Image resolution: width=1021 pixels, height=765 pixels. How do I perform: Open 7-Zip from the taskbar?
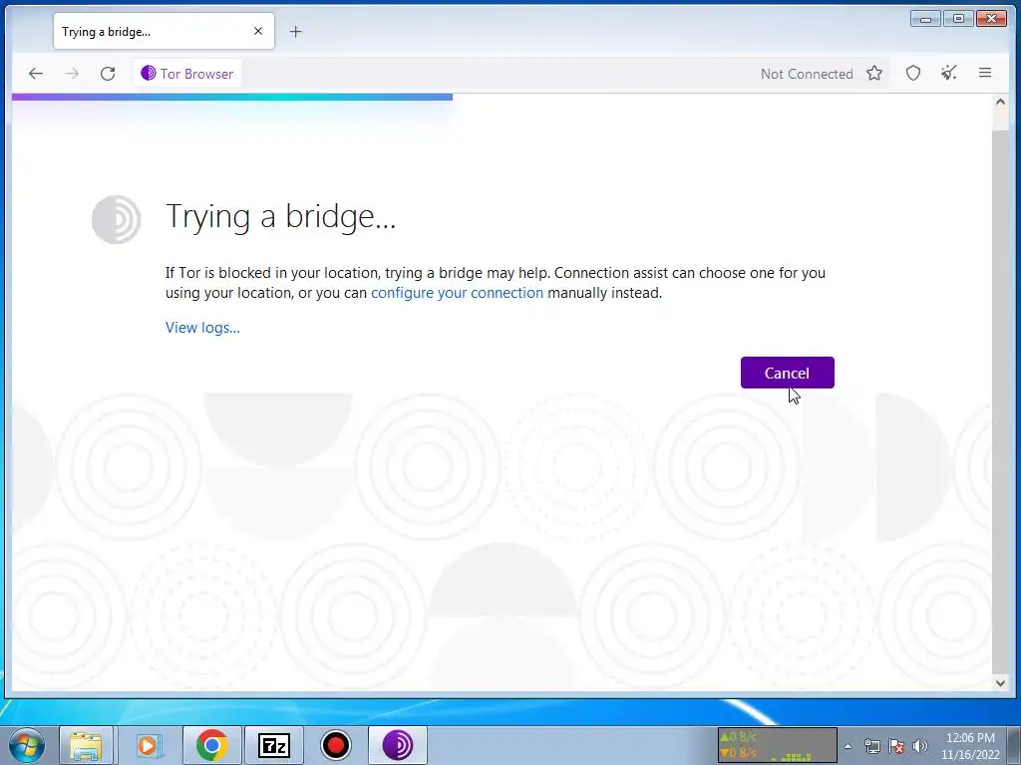(x=273, y=745)
